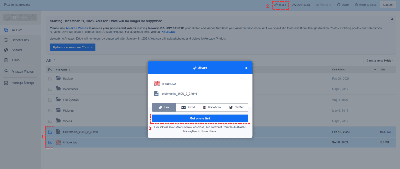
Task: Click the bookmarks html file icon in list
Action: pos(58,132)
